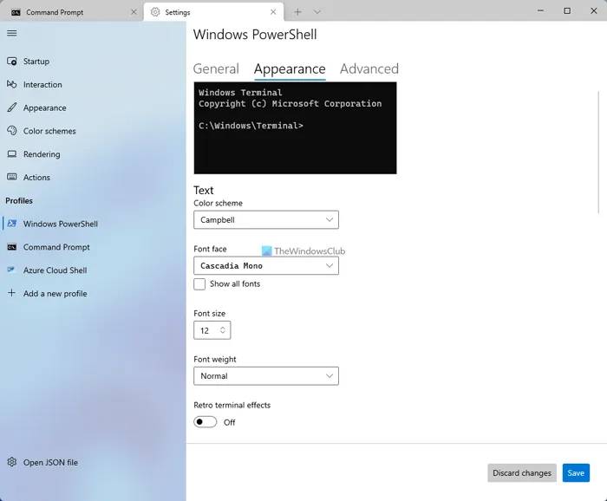This screenshot has height=501, width=607.
Task: Click the Rendering monitor icon
Action: 12,154
